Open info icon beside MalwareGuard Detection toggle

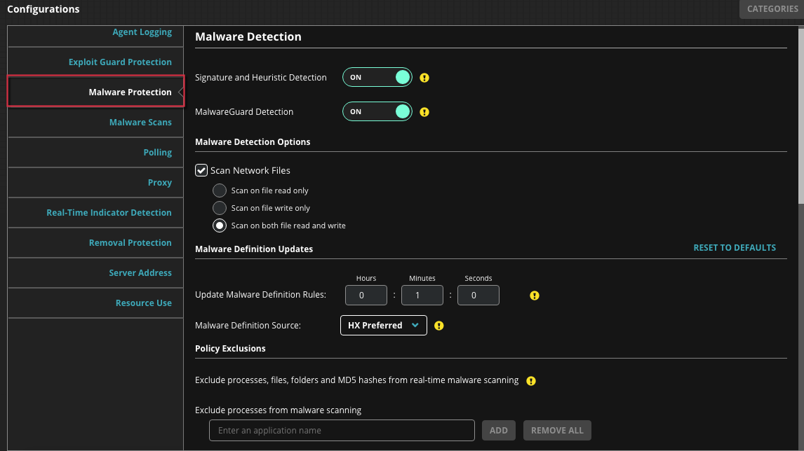pos(424,112)
